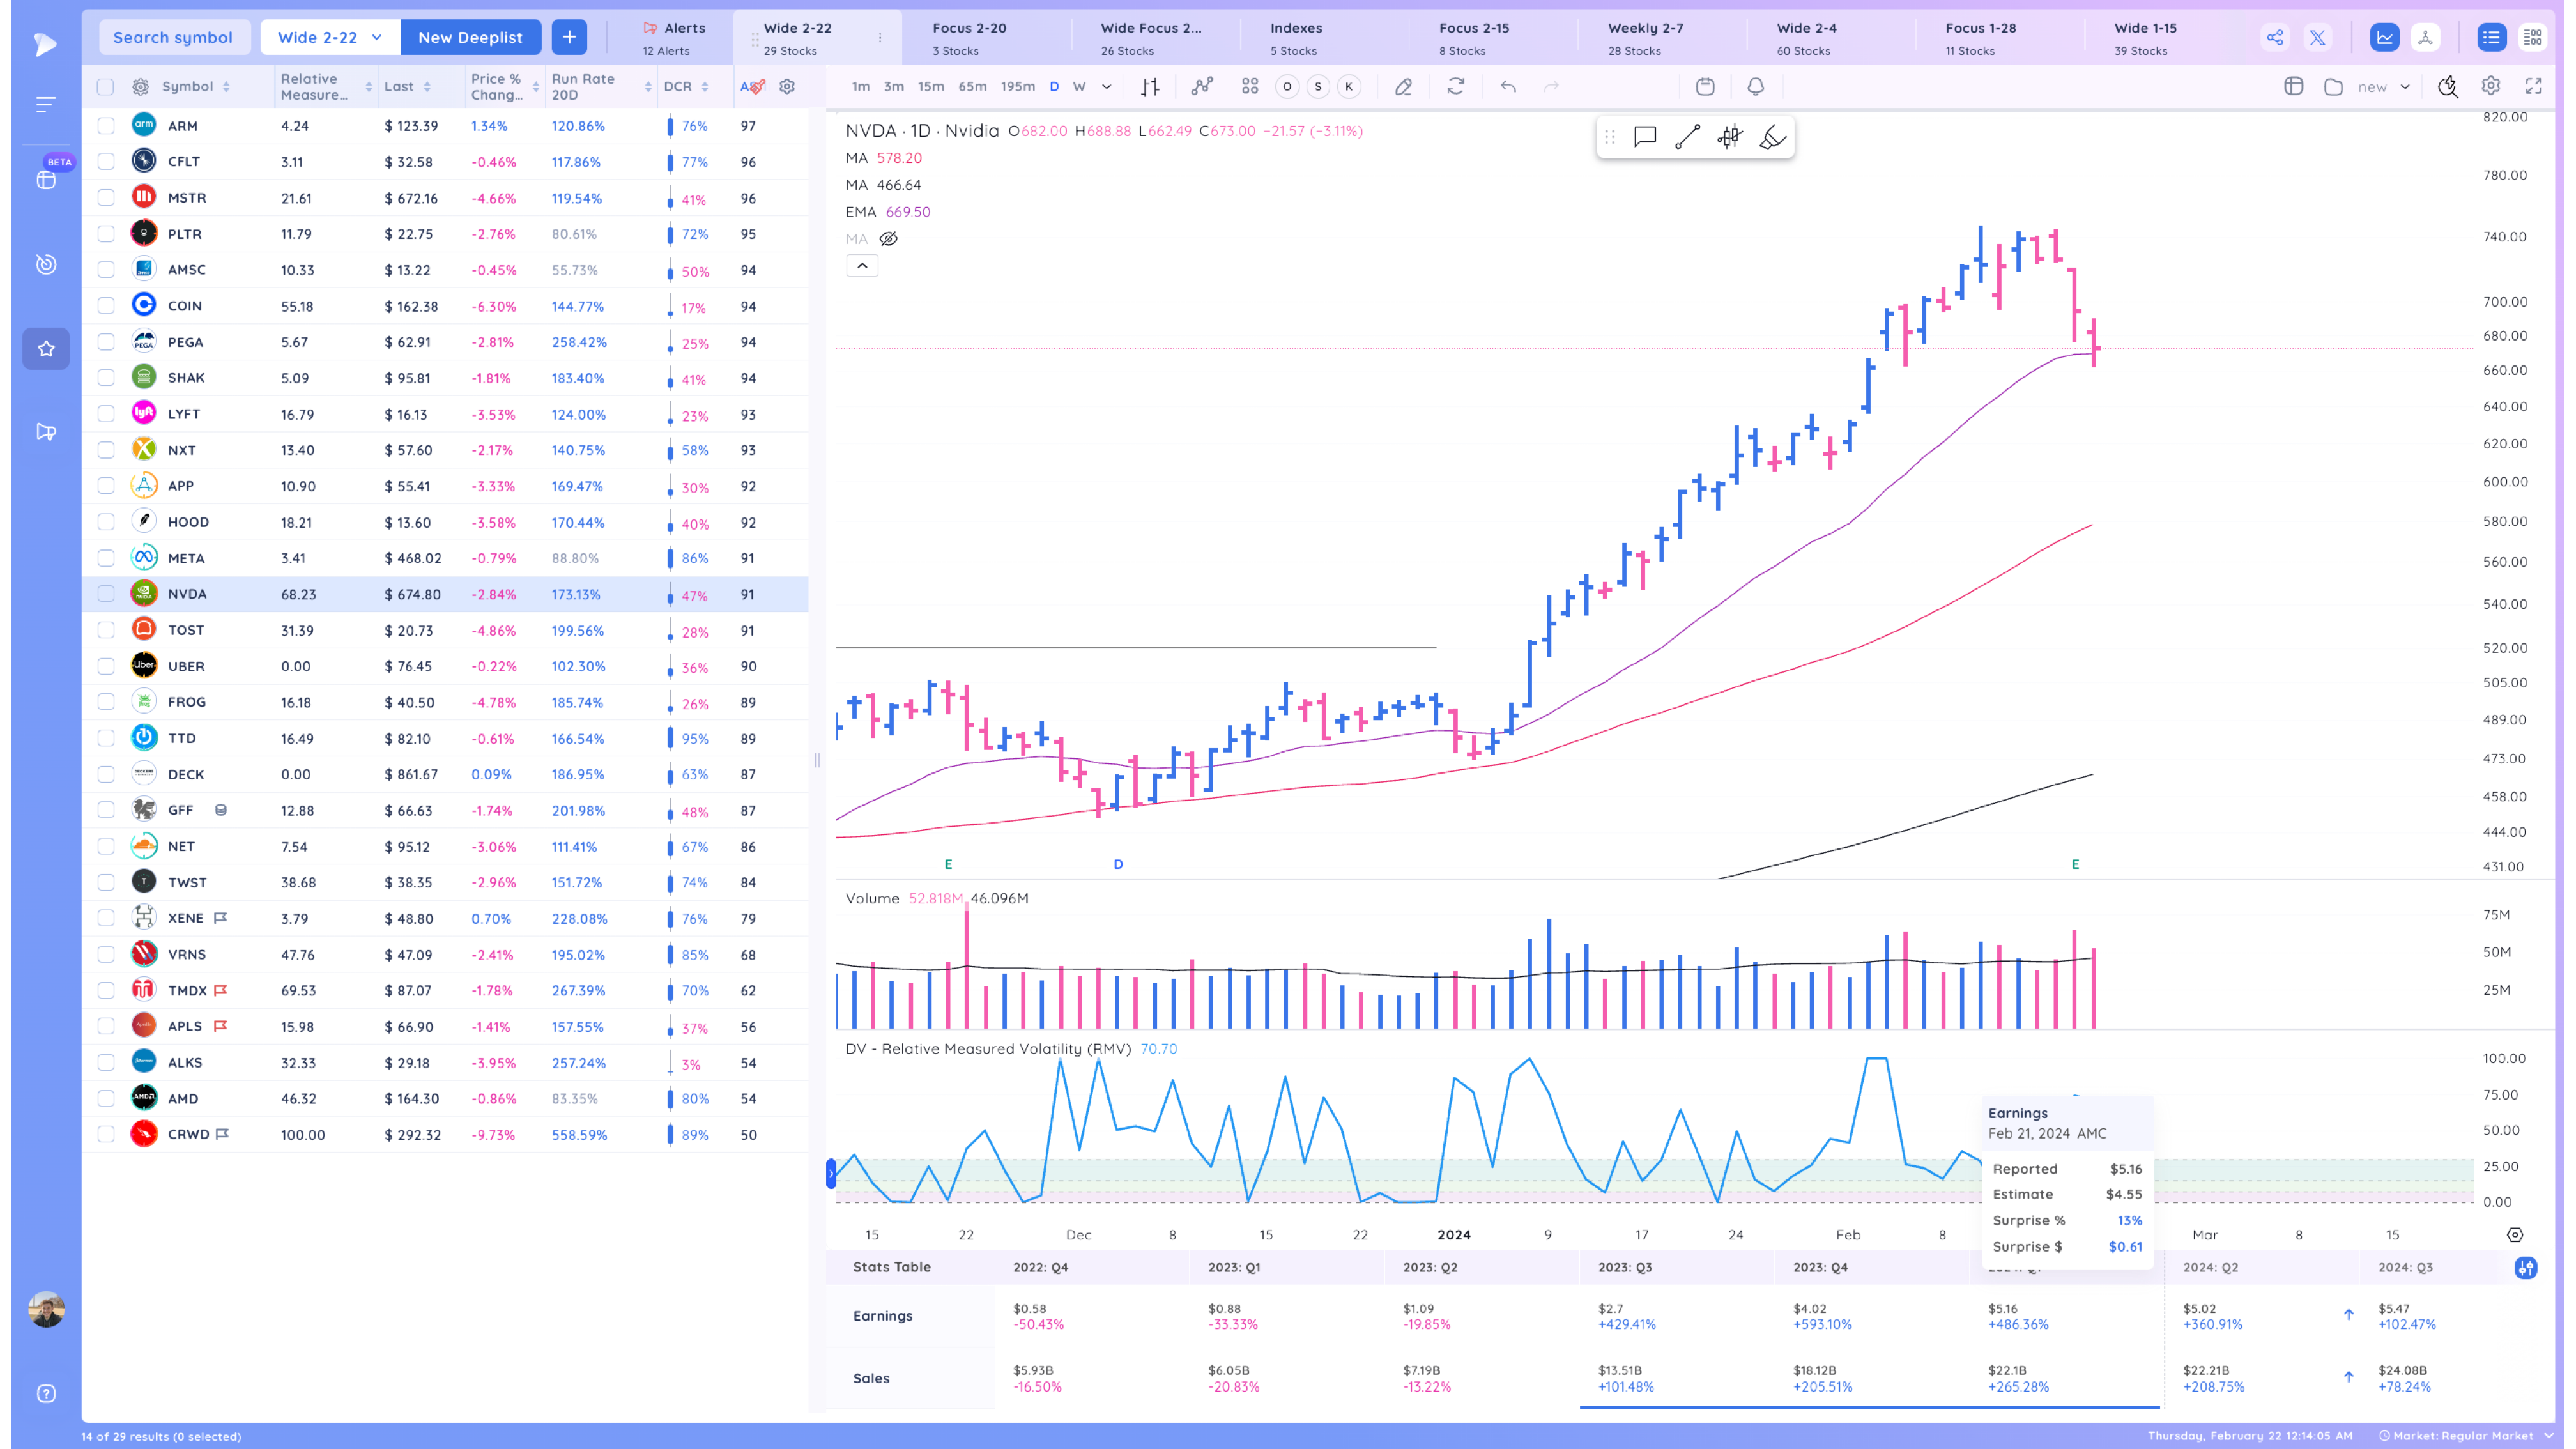Select the eraser tool in floating toolbar
Viewport: 2576px width, 1449px height.
click(x=1772, y=137)
